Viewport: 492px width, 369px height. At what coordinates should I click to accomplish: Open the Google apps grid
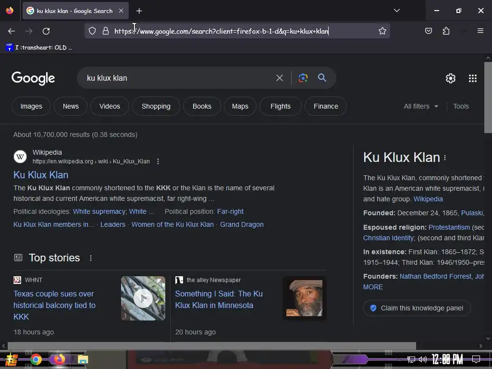click(x=473, y=78)
